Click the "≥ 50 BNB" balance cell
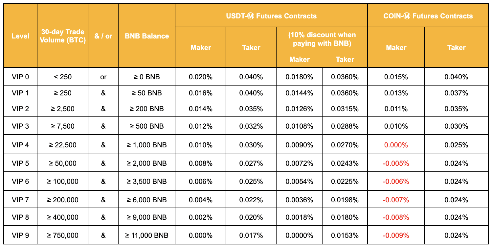492x250 pixels. (x=146, y=93)
